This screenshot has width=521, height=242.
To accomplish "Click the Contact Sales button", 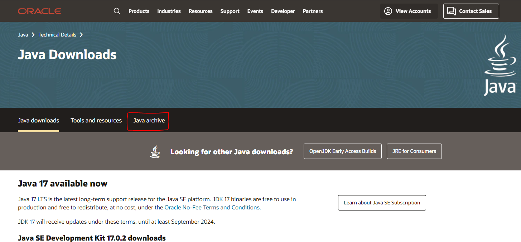I will (x=471, y=11).
